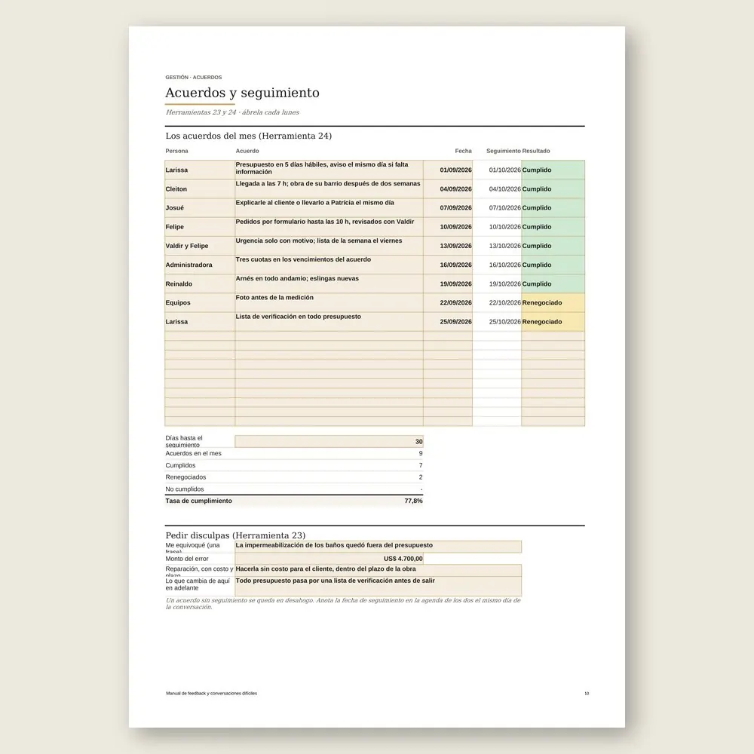Screen dimensions: 754x754
Task: Click 'Renegociado' result dated 25/10/2026
Action: [553, 322]
